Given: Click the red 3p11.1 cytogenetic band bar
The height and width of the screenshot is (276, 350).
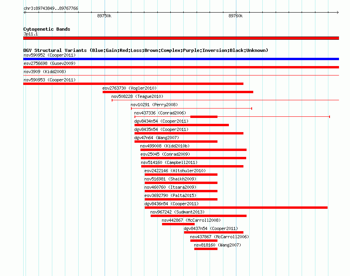Looking at the screenshot, I should 181,38.
